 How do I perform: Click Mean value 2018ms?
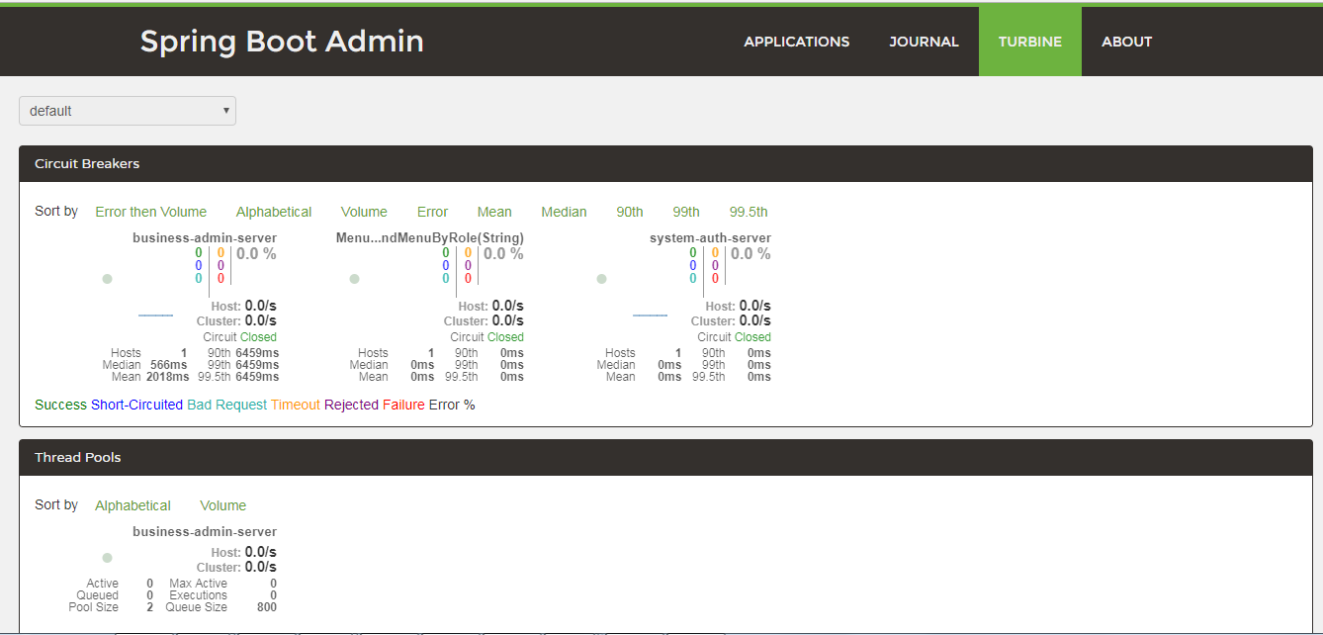coord(166,377)
